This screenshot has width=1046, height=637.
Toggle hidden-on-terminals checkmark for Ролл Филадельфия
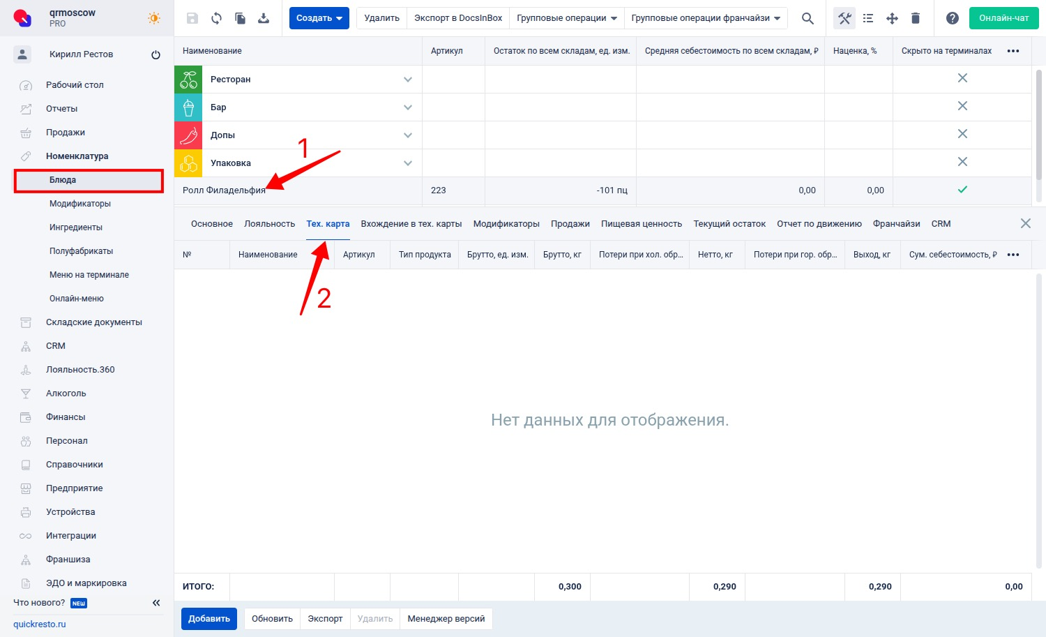point(962,190)
